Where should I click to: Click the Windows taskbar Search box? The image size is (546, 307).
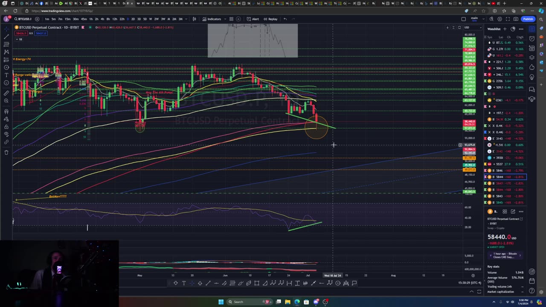click(250, 302)
